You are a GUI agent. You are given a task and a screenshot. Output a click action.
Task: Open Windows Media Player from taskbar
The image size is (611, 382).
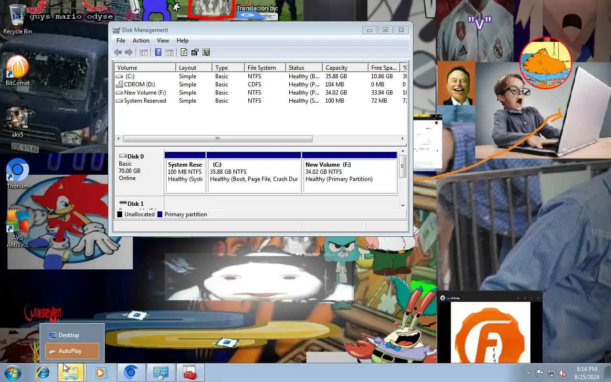[x=101, y=372]
